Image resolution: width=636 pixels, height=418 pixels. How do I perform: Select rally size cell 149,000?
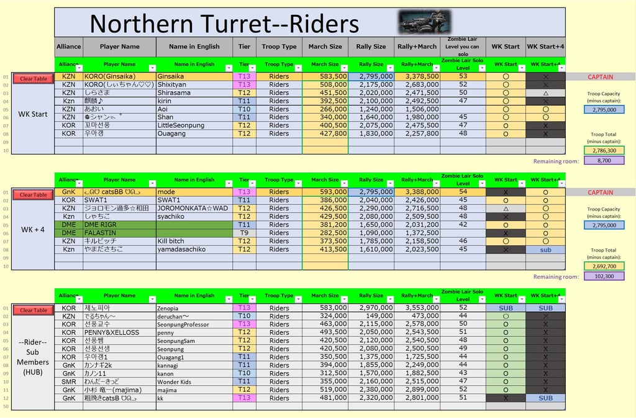371,316
